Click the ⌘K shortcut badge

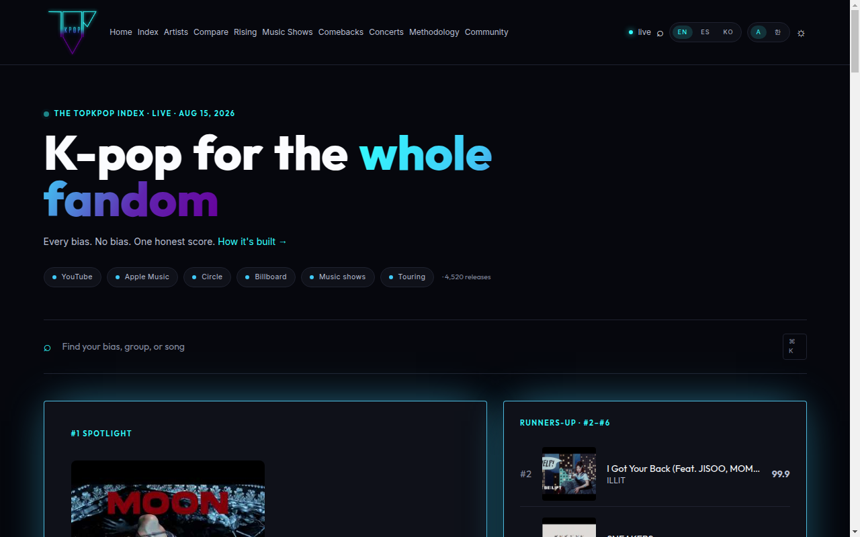tap(794, 346)
